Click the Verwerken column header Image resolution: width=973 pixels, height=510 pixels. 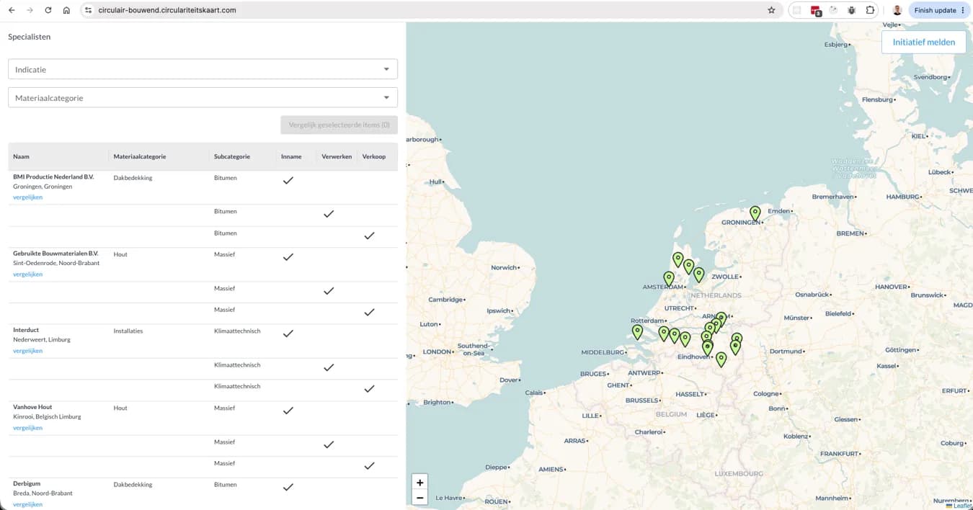pyautogui.click(x=337, y=156)
